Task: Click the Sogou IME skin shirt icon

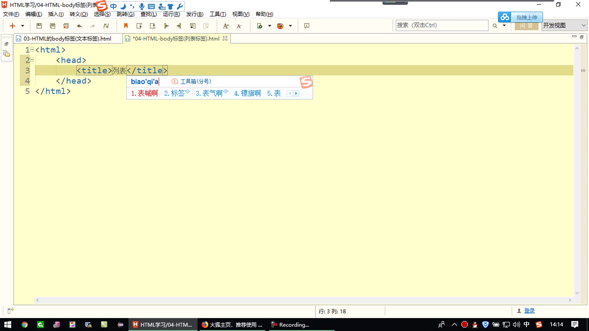Action: coord(171,6)
